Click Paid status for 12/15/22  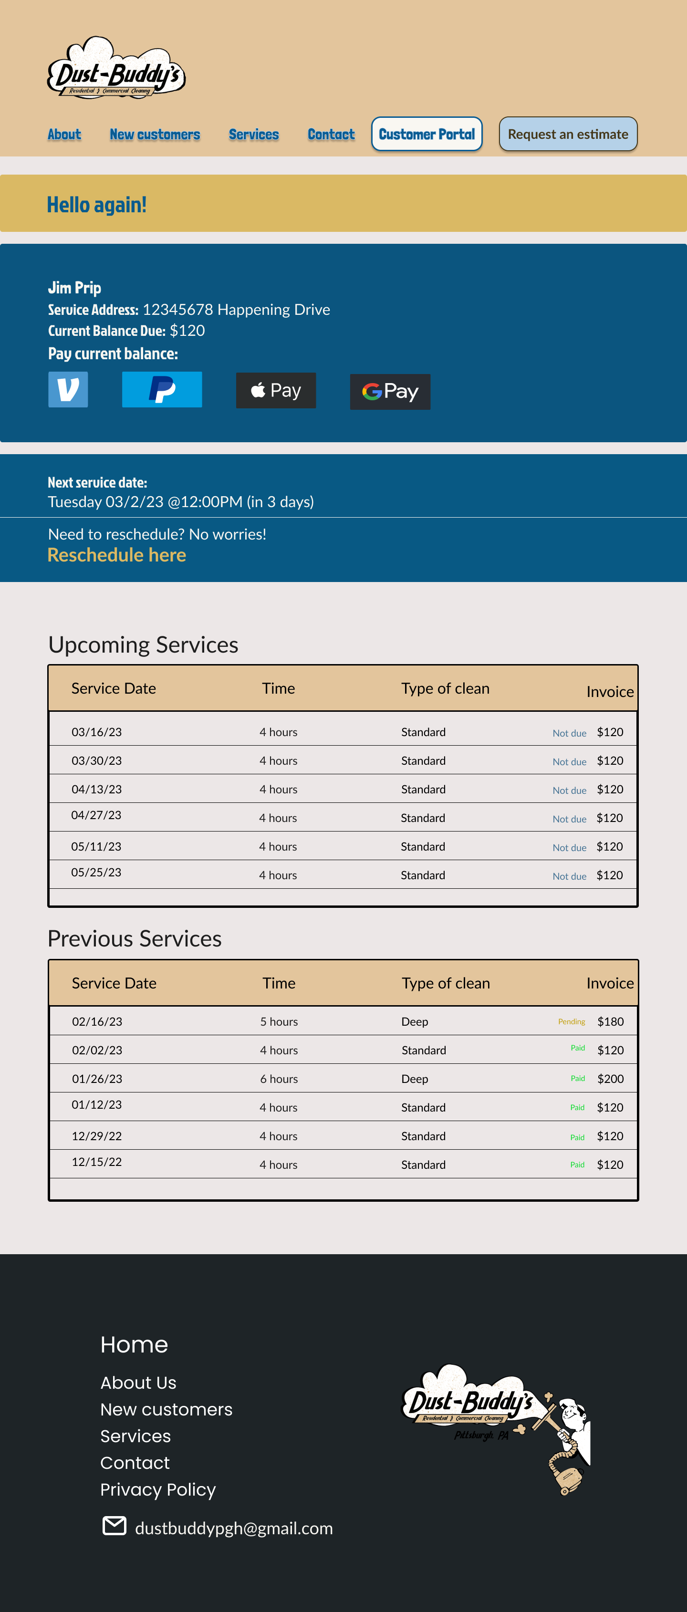577,1165
